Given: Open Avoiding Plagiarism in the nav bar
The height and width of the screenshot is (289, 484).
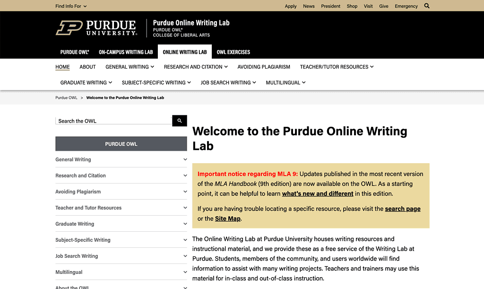Looking at the screenshot, I should coord(264,67).
